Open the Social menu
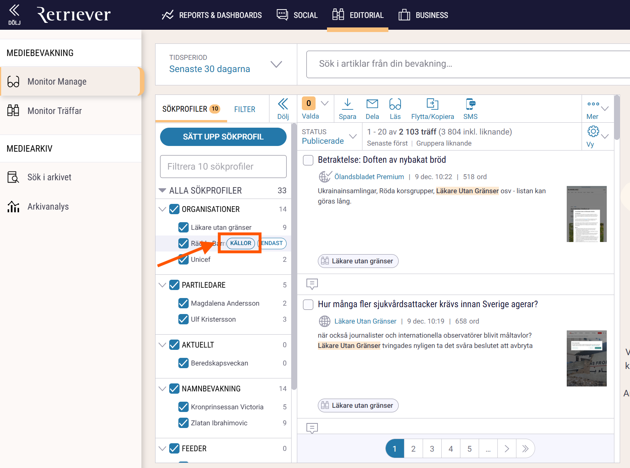The height and width of the screenshot is (468, 630). (x=297, y=15)
